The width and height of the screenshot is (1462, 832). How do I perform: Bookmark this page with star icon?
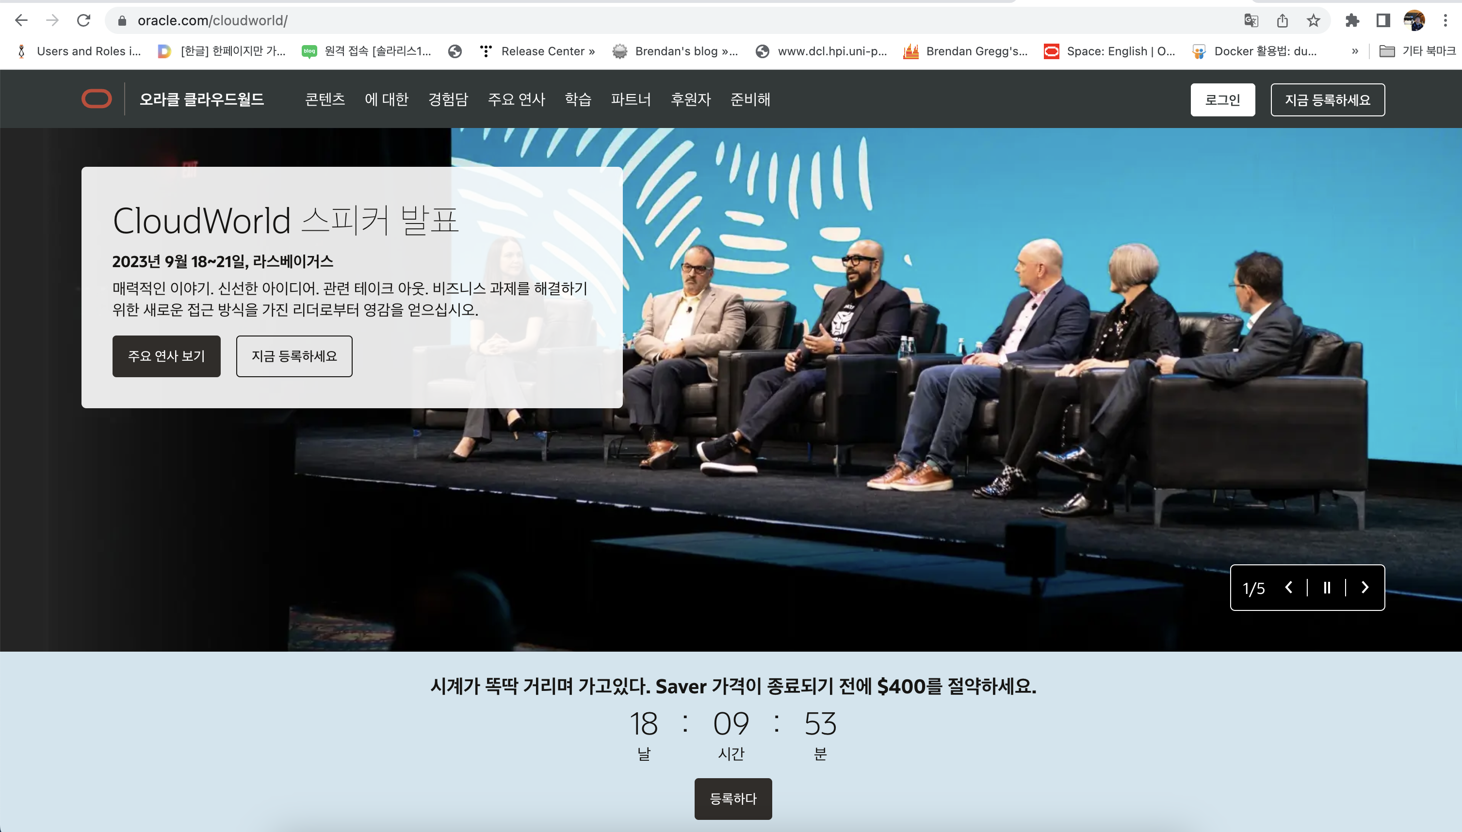1314,20
